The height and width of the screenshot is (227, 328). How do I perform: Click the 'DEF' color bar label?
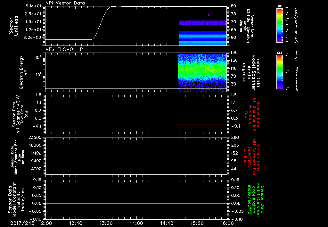(280, 53)
